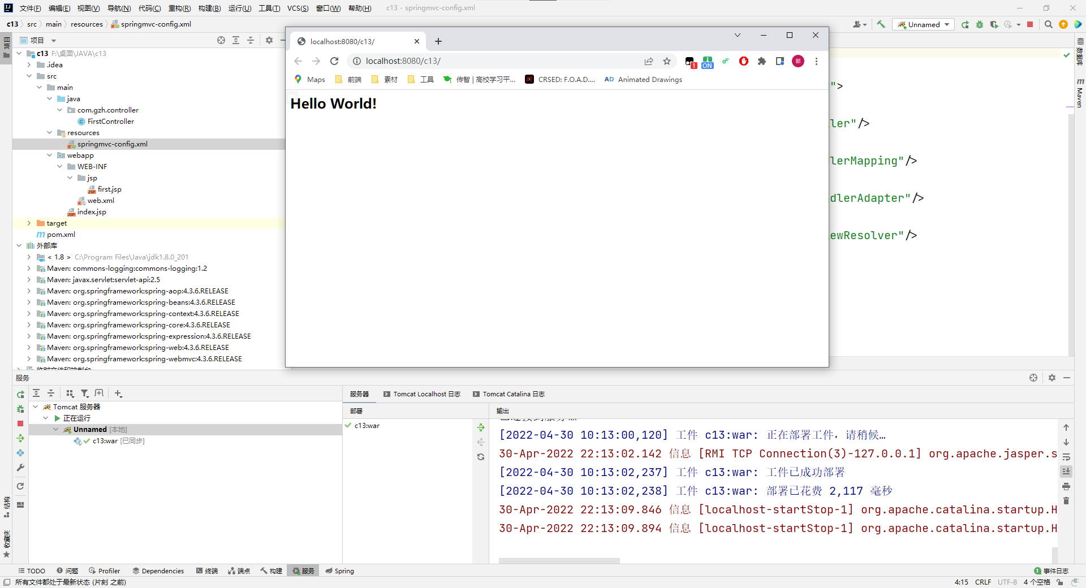The height and width of the screenshot is (588, 1086).
Task: Bookmark this page with the star icon
Action: [667, 61]
